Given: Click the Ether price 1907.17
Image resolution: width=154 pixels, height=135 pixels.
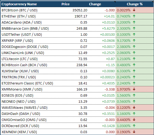Looking at the screenshot, I should pos(81,16).
